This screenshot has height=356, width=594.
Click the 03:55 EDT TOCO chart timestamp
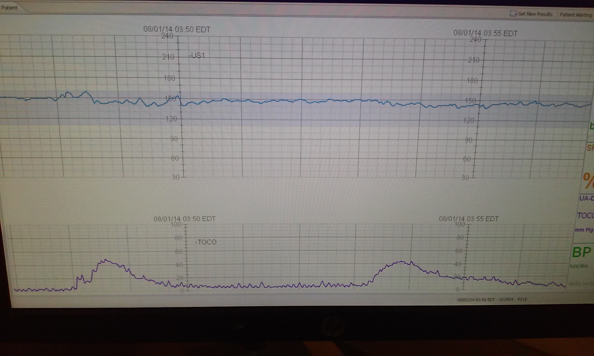click(469, 219)
